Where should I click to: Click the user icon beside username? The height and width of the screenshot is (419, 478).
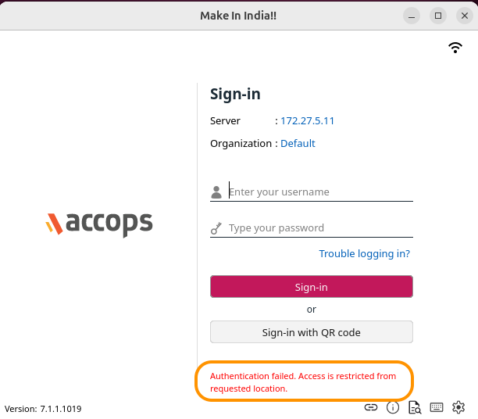(216, 192)
